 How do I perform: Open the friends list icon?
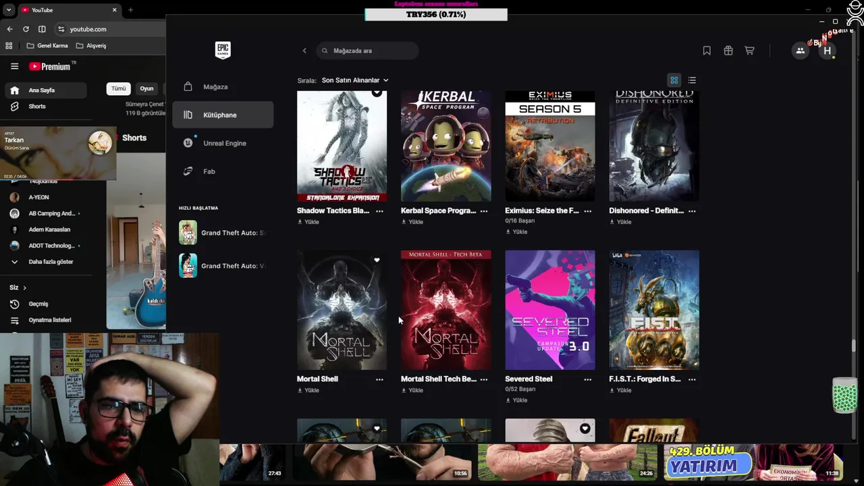[800, 51]
